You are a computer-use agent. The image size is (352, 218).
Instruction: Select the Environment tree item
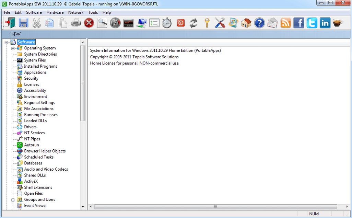[35, 96]
